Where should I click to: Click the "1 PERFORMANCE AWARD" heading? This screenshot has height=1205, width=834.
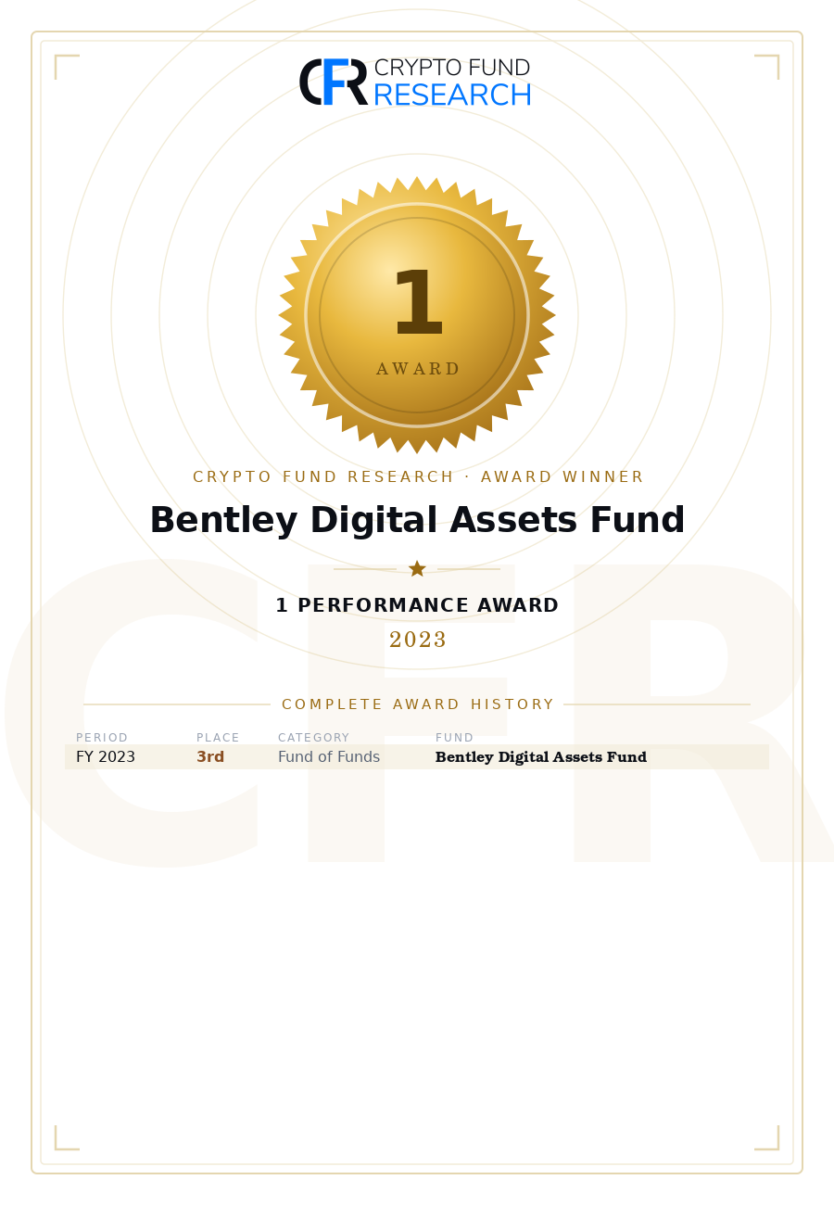(417, 605)
